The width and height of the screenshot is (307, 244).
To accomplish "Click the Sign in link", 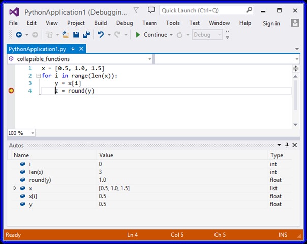I will [271, 23].
